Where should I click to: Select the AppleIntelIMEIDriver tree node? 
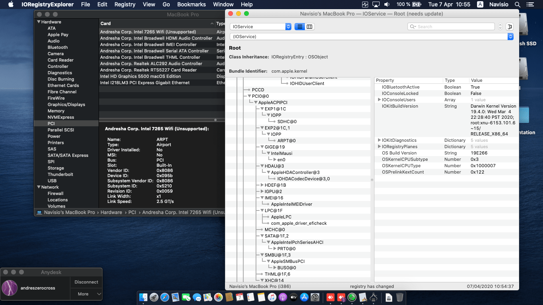click(291, 204)
